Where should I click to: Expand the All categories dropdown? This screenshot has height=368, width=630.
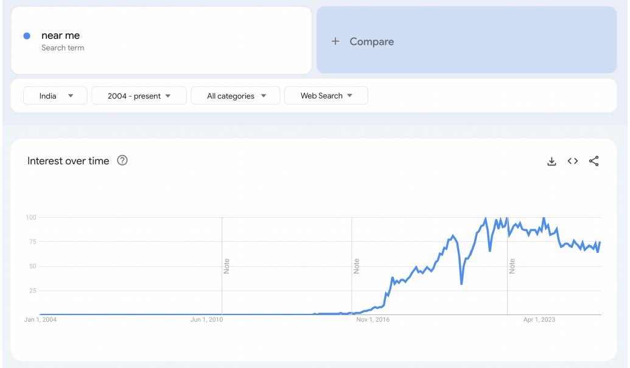[236, 95]
